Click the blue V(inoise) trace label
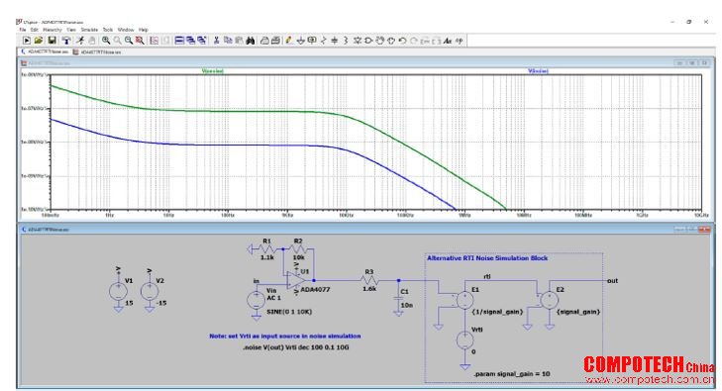Image resolution: width=722 pixels, height=391 pixels. 538,71
